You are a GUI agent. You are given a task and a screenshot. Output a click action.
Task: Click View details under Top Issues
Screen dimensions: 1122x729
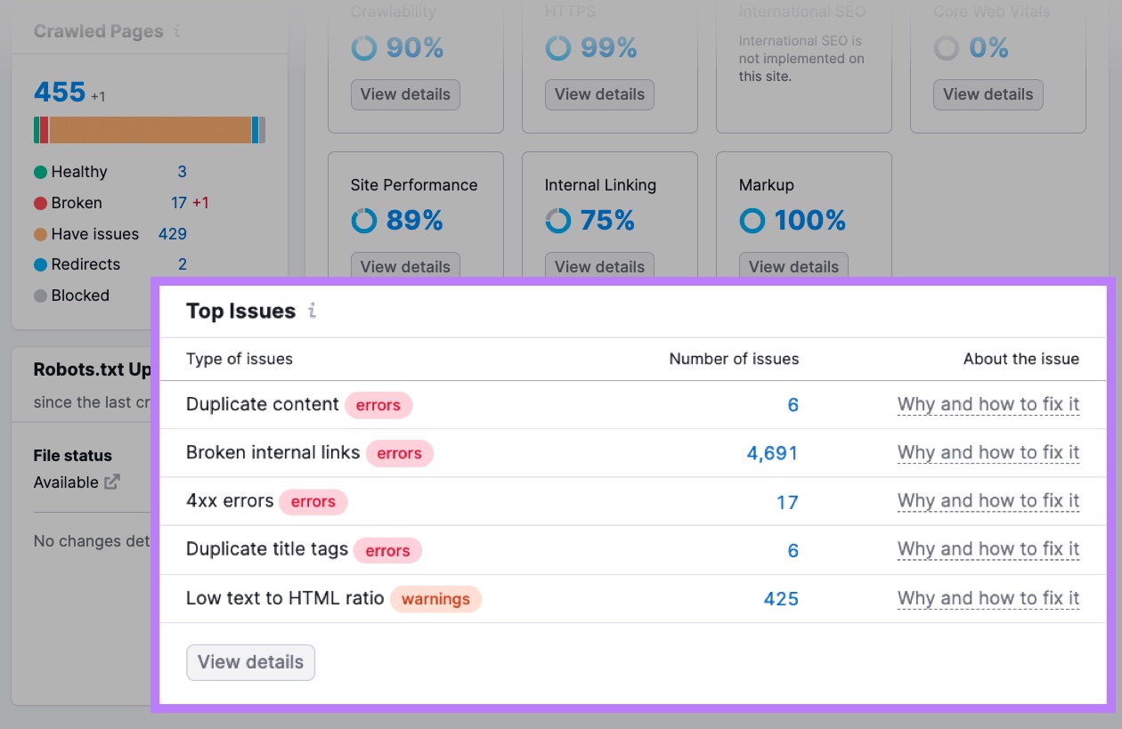point(250,662)
